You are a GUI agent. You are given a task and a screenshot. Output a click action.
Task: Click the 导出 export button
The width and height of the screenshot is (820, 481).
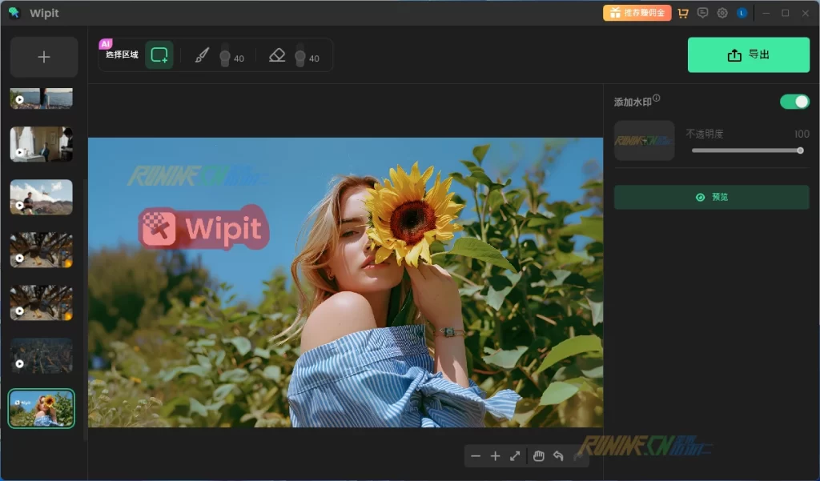click(x=748, y=55)
